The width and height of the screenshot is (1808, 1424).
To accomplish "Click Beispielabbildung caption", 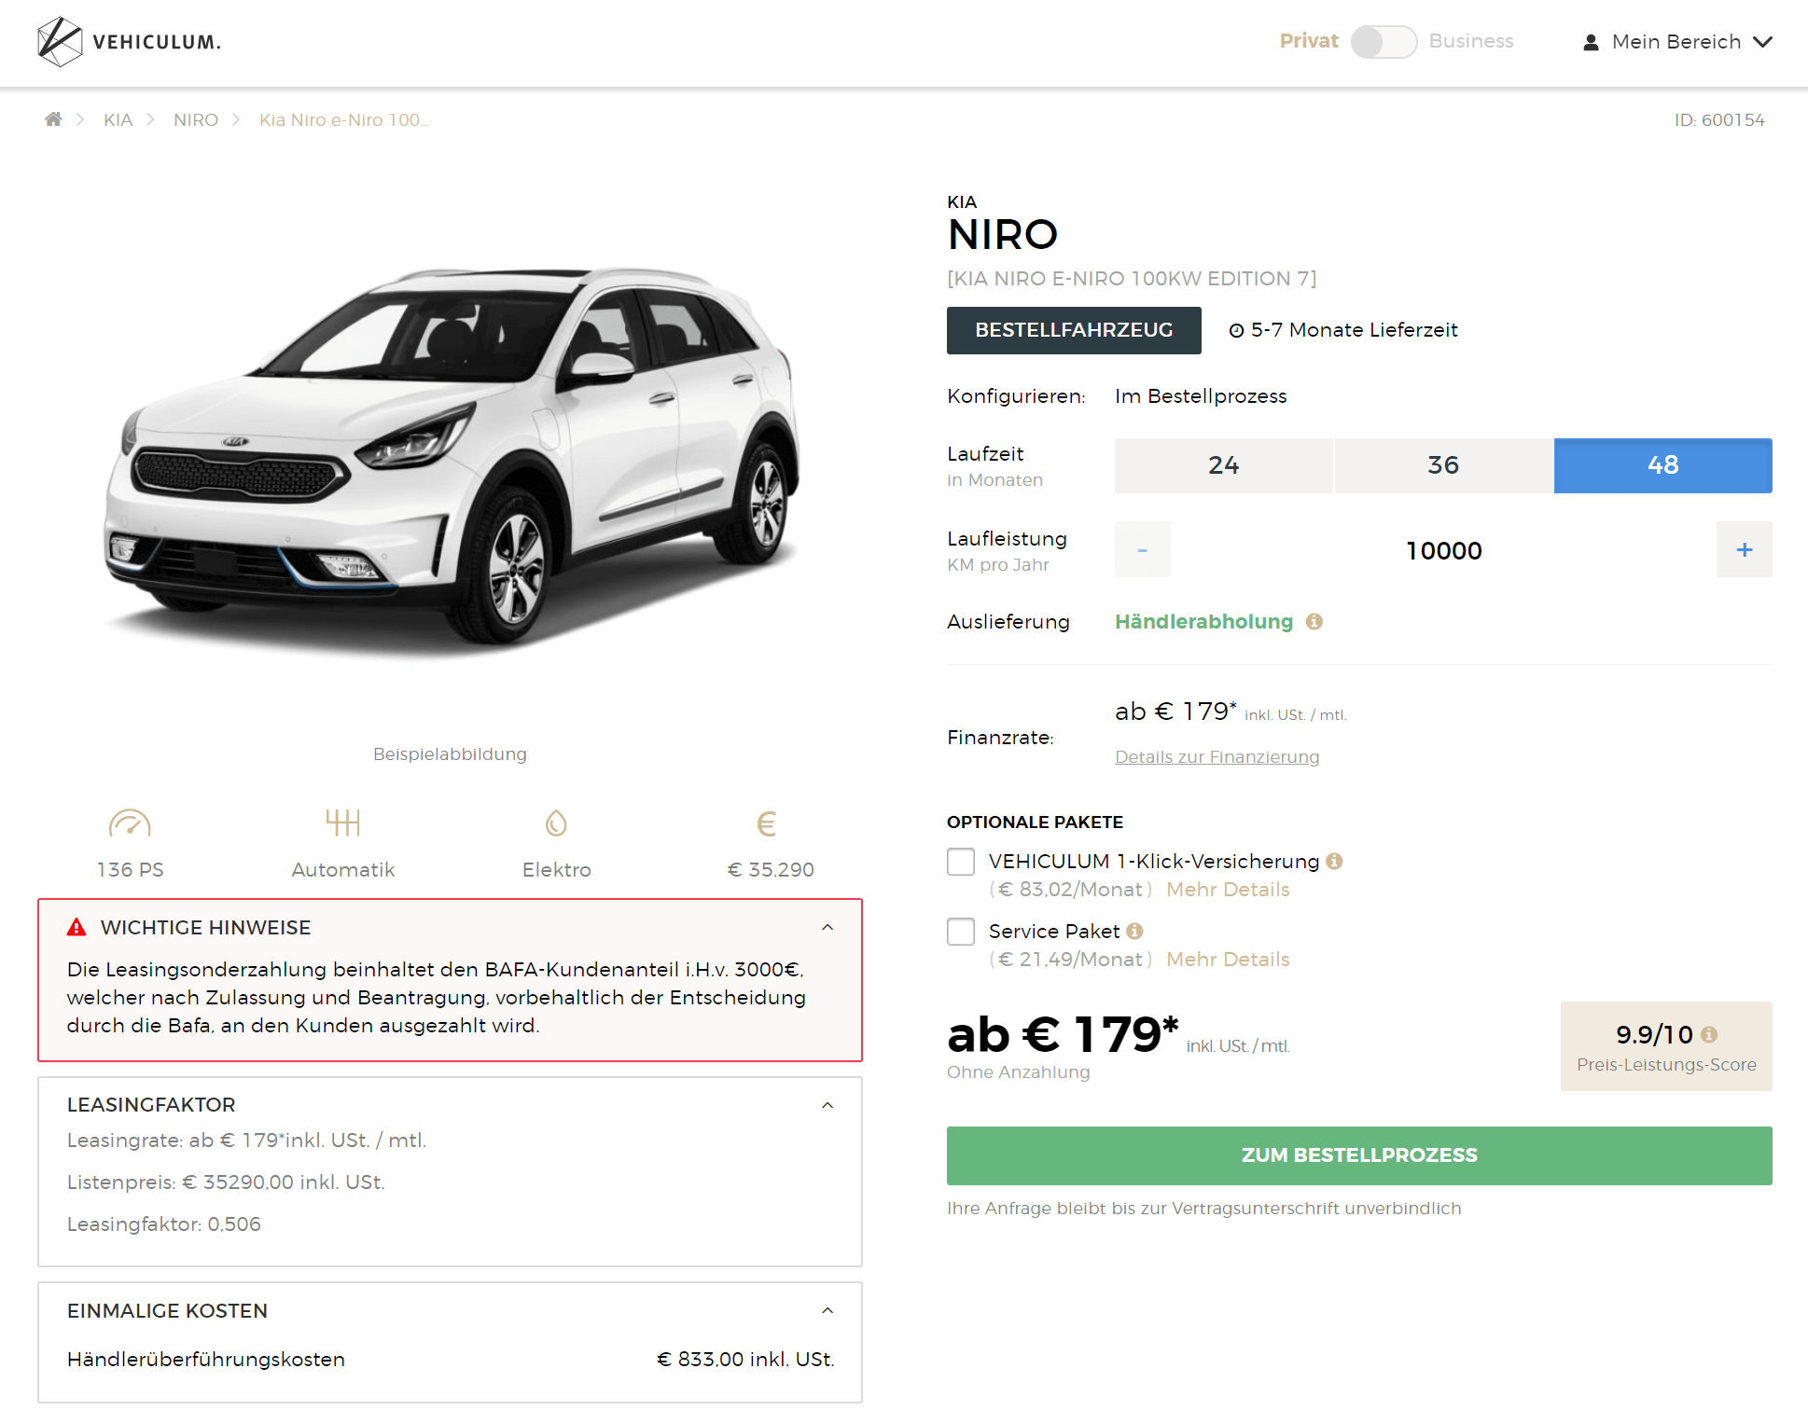I will 450,753.
